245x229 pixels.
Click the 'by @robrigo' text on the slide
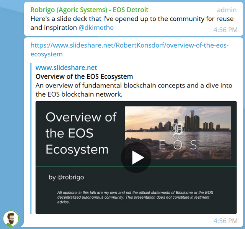click(x=66, y=177)
